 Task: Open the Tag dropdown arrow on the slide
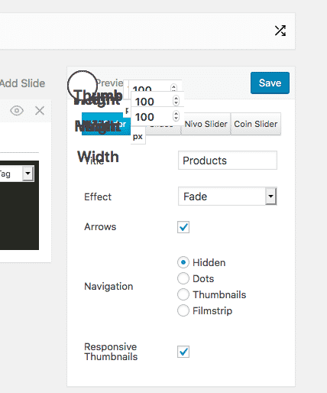[28, 174]
